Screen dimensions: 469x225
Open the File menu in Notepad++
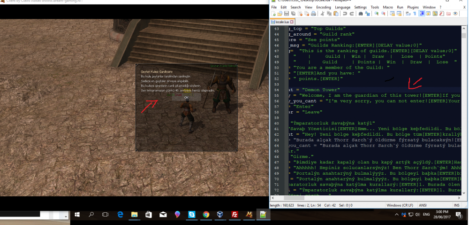pyautogui.click(x=274, y=7)
